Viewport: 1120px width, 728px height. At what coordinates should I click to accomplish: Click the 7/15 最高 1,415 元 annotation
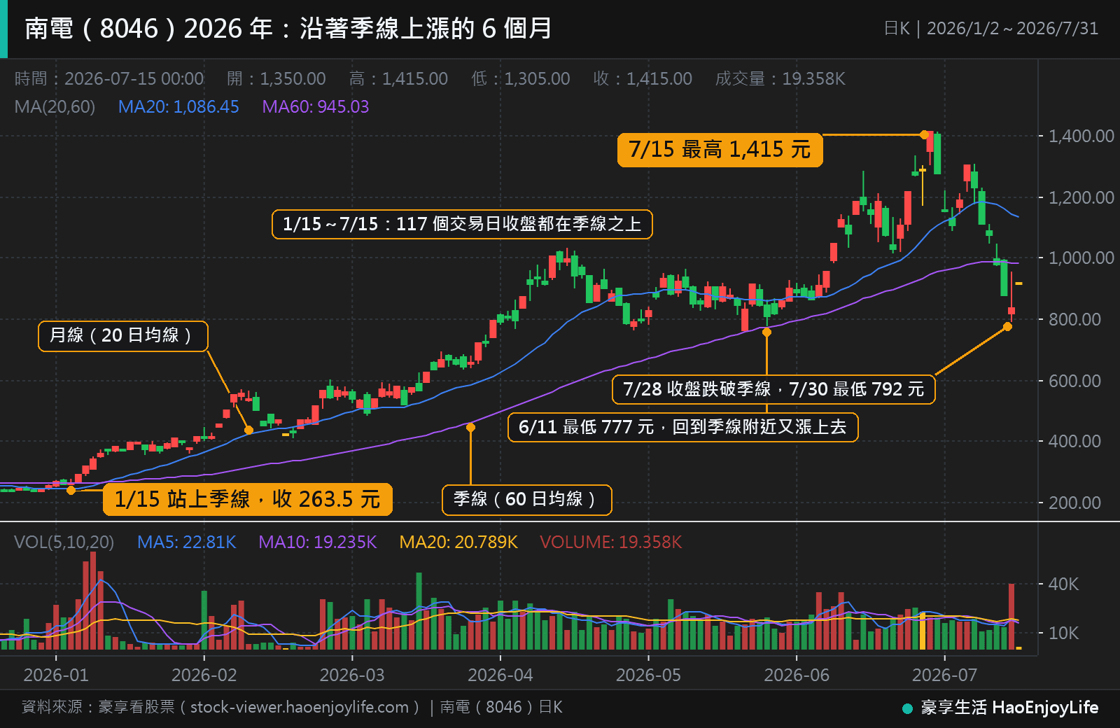[720, 150]
